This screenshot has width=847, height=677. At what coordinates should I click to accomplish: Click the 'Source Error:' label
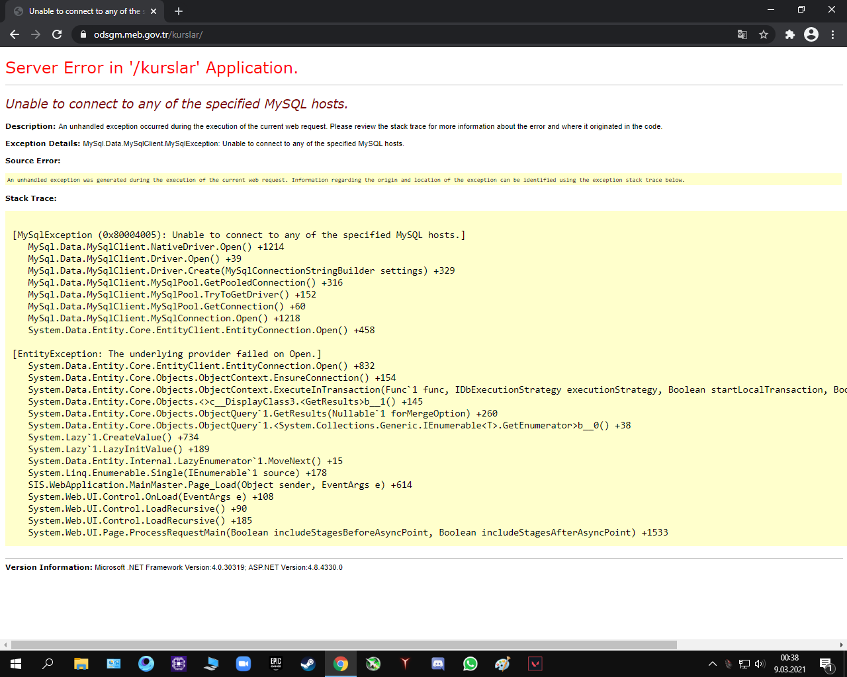click(33, 161)
